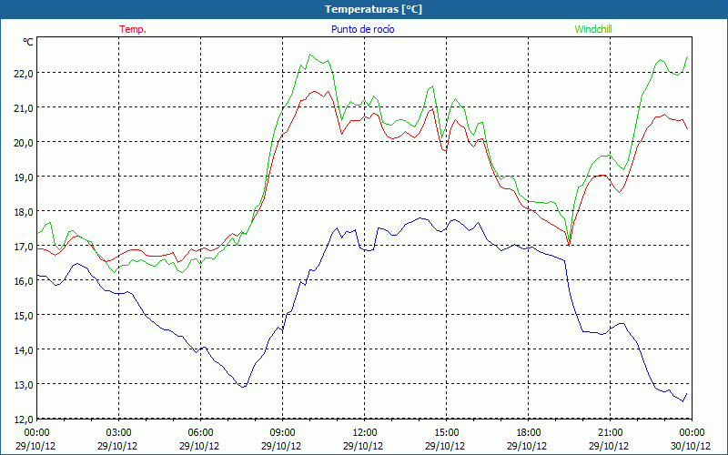Click the °C unit label at the top of the axis
The image size is (728, 455).
click(28, 42)
